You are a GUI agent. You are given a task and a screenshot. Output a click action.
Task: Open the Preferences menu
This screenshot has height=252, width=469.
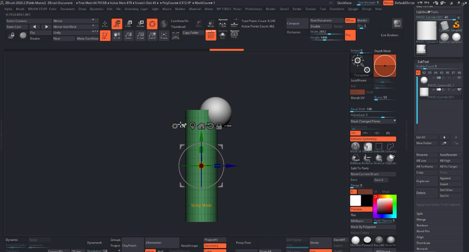click(x=254, y=9)
